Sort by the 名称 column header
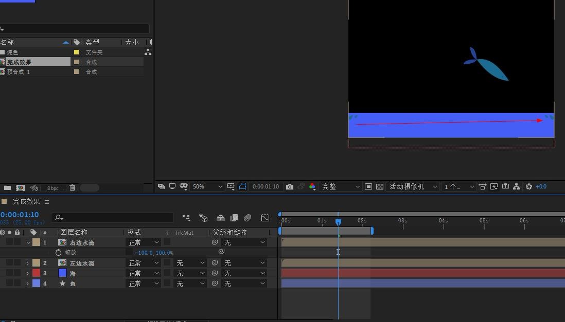Viewport: 565px width, 322px height. pyautogui.click(x=7, y=42)
